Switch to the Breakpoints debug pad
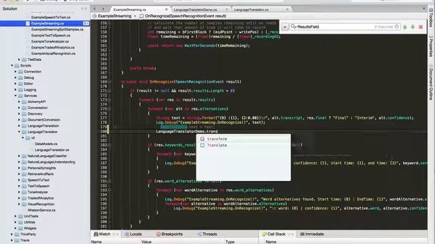 point(169,234)
